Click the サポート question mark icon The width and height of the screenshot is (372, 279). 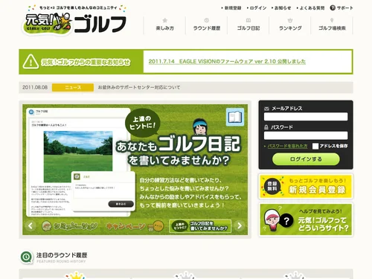333,7
